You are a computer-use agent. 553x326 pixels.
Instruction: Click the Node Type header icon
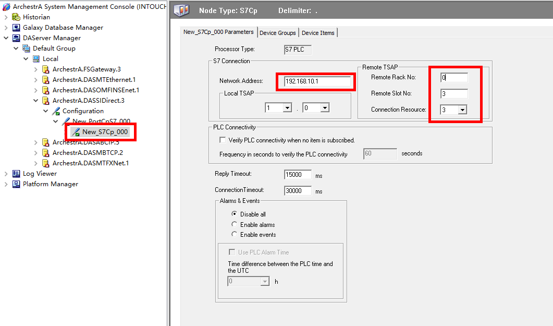(x=181, y=10)
